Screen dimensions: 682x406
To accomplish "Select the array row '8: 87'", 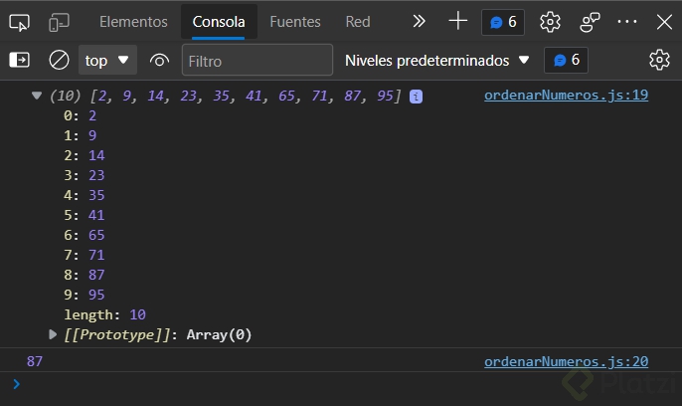I will [x=85, y=275].
